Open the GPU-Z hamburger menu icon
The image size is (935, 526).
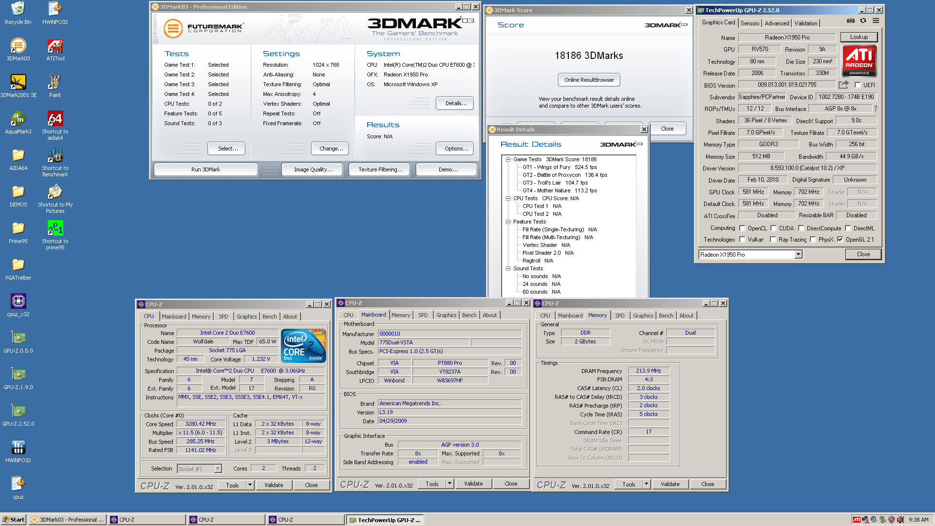point(876,21)
